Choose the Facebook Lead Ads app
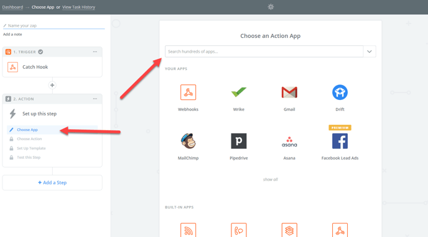Screen dimensions: 428x237 click(x=340, y=141)
